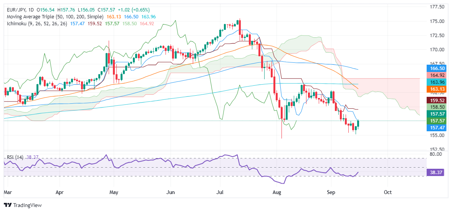
Task: Select the 163.96 teal price label
Action: [436, 82]
